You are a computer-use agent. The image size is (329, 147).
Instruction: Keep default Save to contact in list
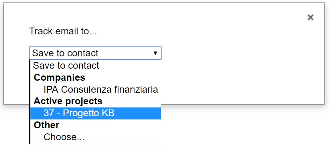[96, 66]
